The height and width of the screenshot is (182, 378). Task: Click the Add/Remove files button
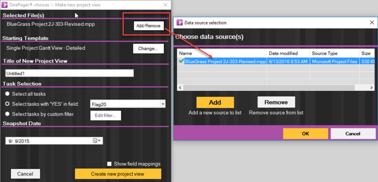pyautogui.click(x=148, y=26)
